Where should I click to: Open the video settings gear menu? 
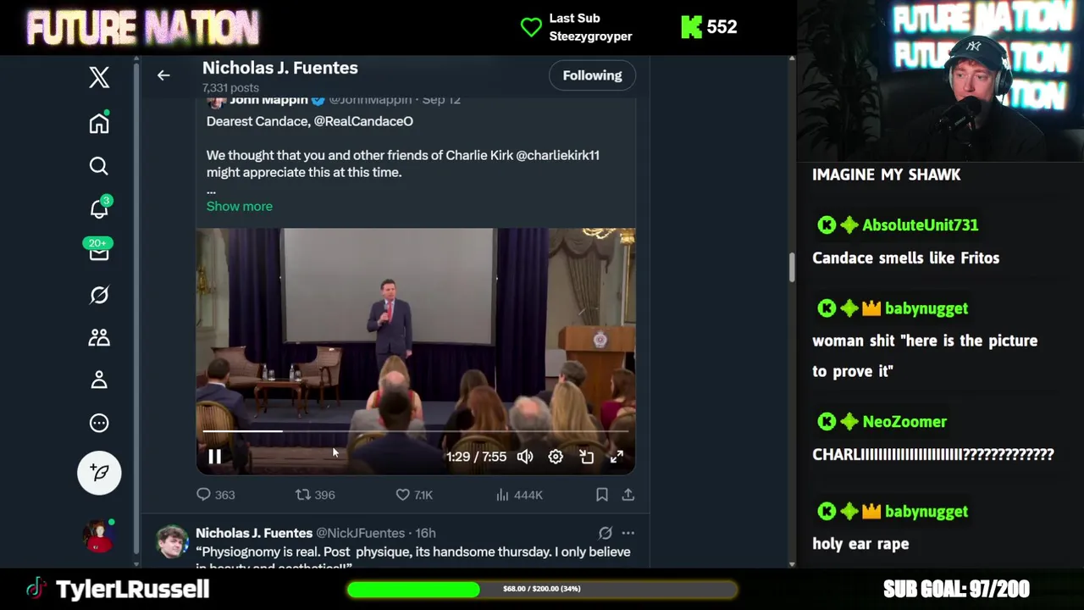click(x=556, y=457)
